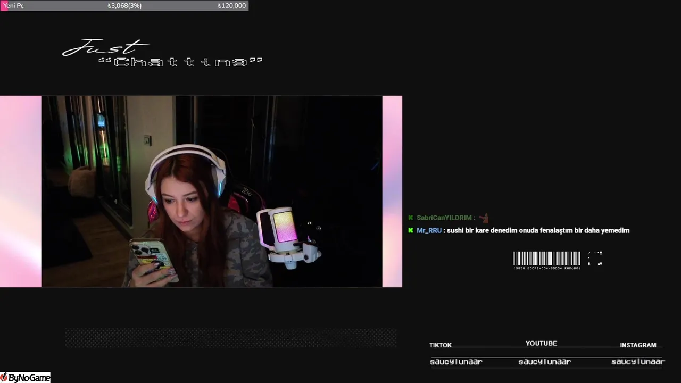Click the TIKTOK social label
The height and width of the screenshot is (383, 681).
441,345
